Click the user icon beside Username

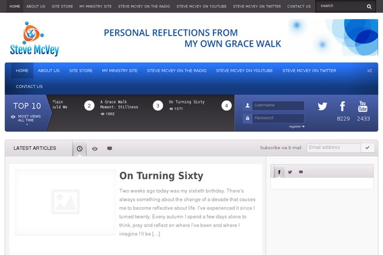pyautogui.click(x=248, y=105)
